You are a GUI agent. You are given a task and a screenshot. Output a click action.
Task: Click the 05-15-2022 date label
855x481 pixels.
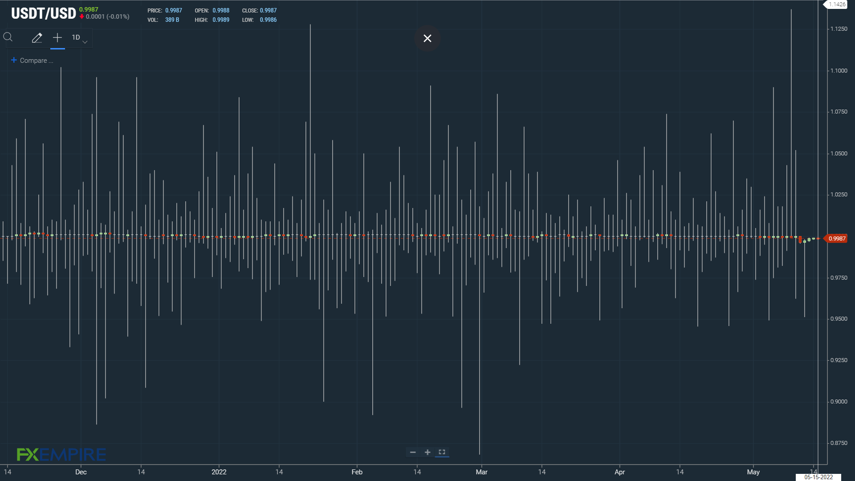[x=818, y=477]
